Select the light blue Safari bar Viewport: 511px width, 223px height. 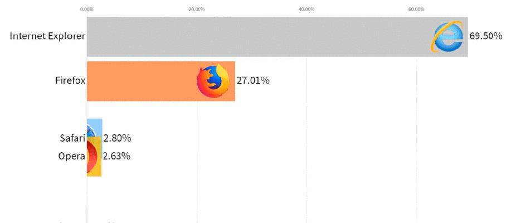coord(95,128)
